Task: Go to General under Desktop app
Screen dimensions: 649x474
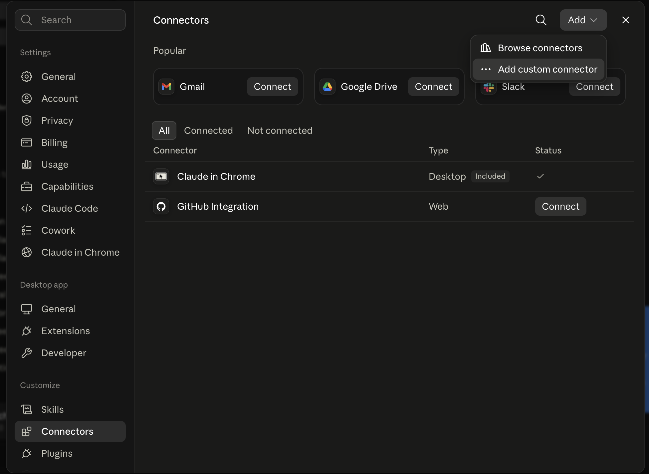Action: 70,309
